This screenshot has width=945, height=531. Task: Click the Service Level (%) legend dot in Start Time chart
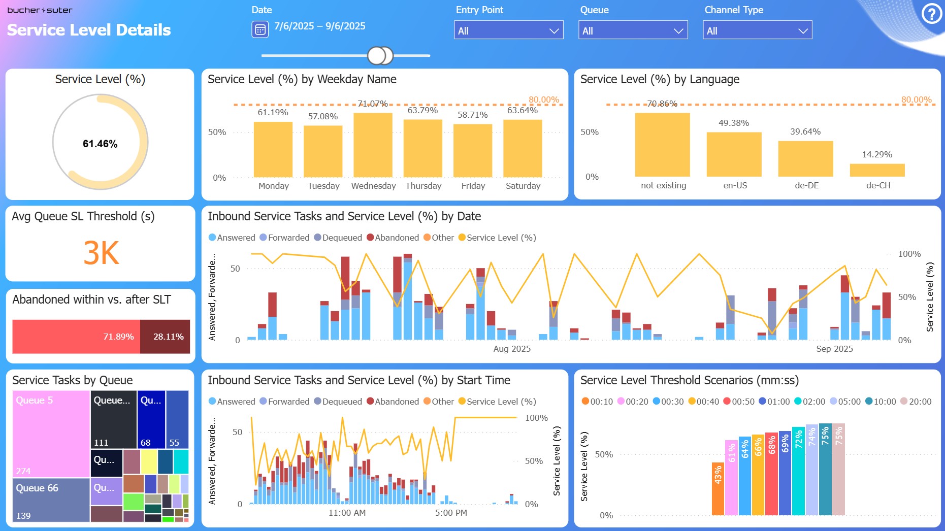462,401
